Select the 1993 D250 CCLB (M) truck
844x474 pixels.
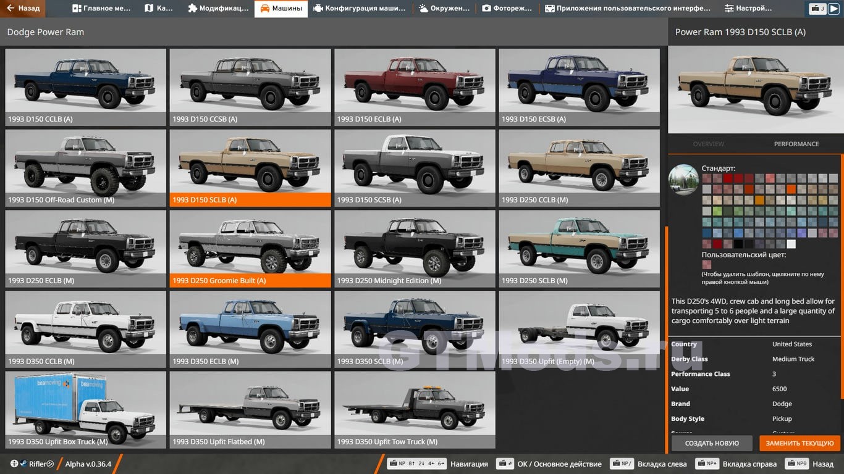pyautogui.click(x=580, y=168)
